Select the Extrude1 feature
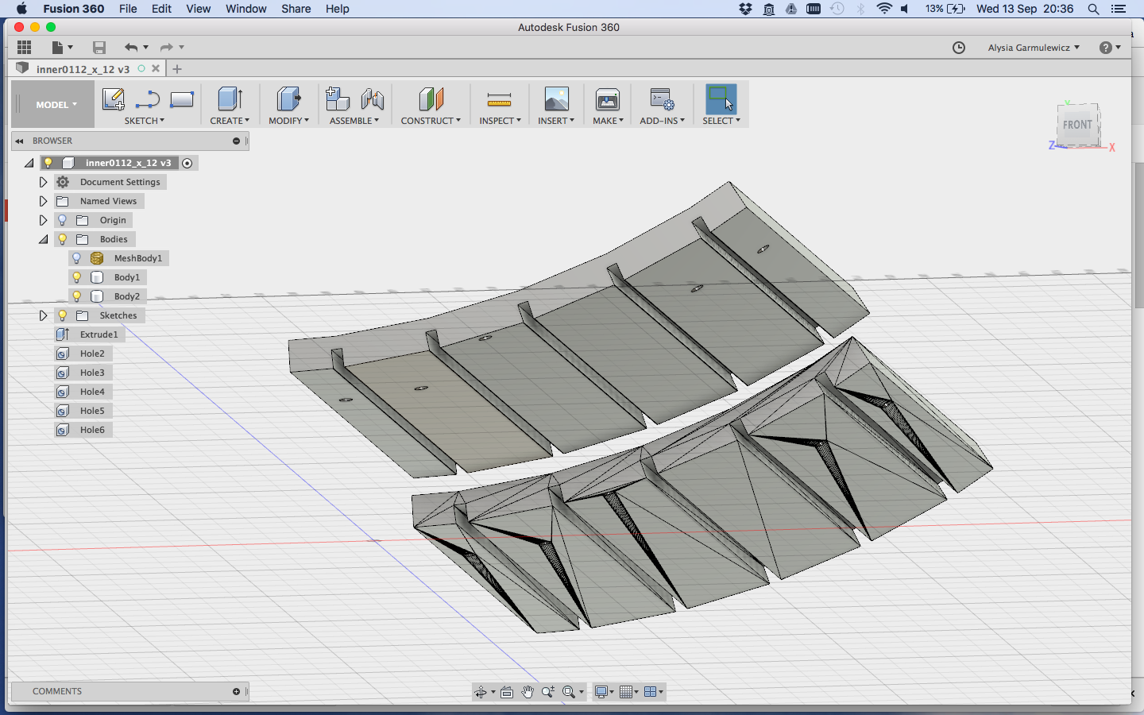1144x715 pixels. pos(99,334)
